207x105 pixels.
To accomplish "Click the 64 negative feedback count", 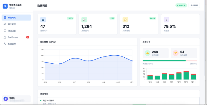I will coord(182,52).
